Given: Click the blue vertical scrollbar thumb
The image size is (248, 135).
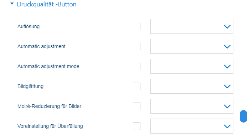Looking at the screenshot, I should click(x=244, y=116).
